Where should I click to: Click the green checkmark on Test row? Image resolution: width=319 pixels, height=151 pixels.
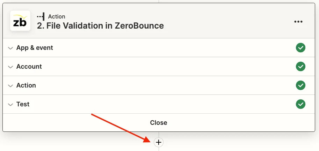click(300, 104)
